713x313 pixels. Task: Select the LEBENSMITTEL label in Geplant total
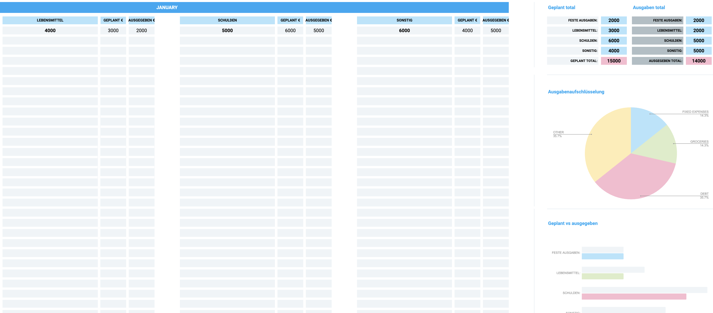tap(573, 30)
